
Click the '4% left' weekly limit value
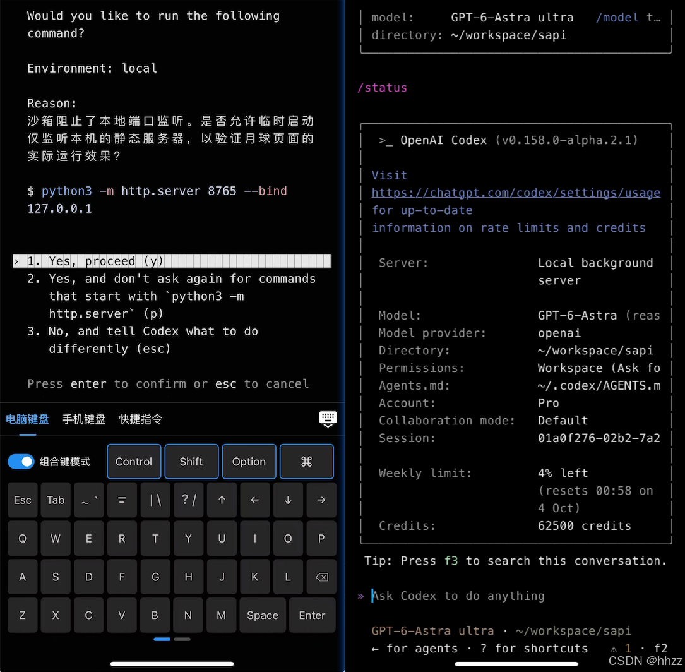coord(563,473)
